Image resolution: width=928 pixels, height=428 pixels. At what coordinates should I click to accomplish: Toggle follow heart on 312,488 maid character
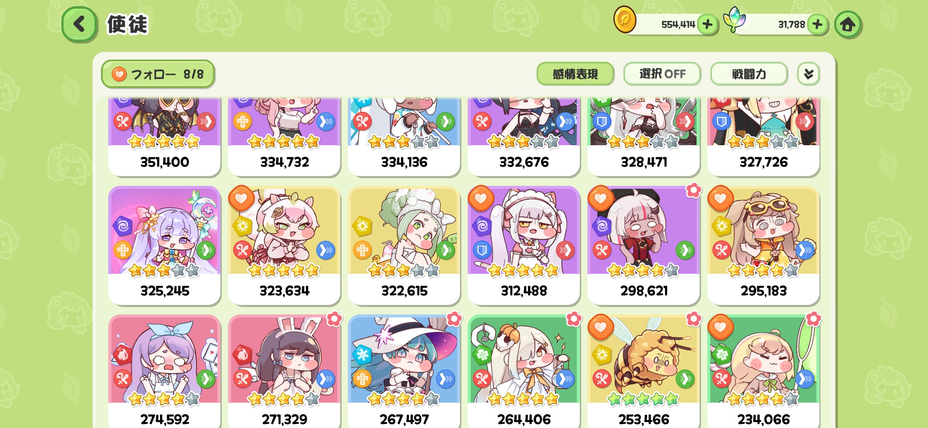tap(481, 198)
